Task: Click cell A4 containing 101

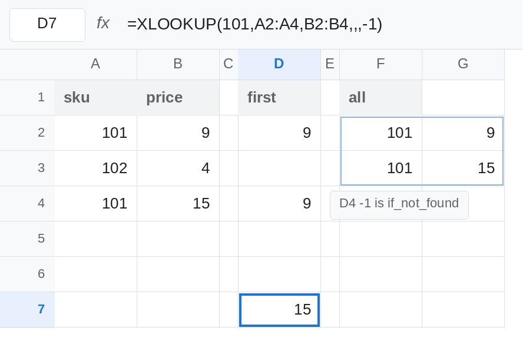Action: (x=96, y=204)
